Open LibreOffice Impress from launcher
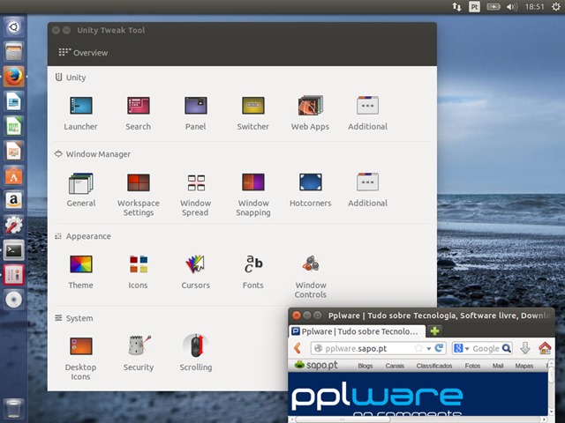The width and height of the screenshot is (565, 423). pos(14,151)
